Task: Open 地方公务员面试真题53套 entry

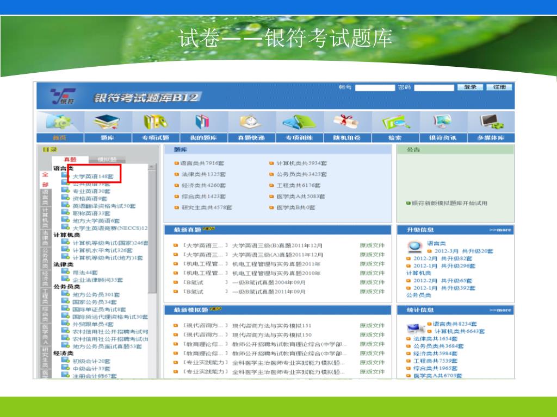Action: (x=107, y=346)
